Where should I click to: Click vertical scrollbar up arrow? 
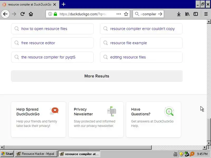[x=209, y=22]
